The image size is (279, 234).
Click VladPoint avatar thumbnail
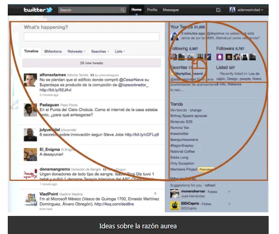coord(31,200)
